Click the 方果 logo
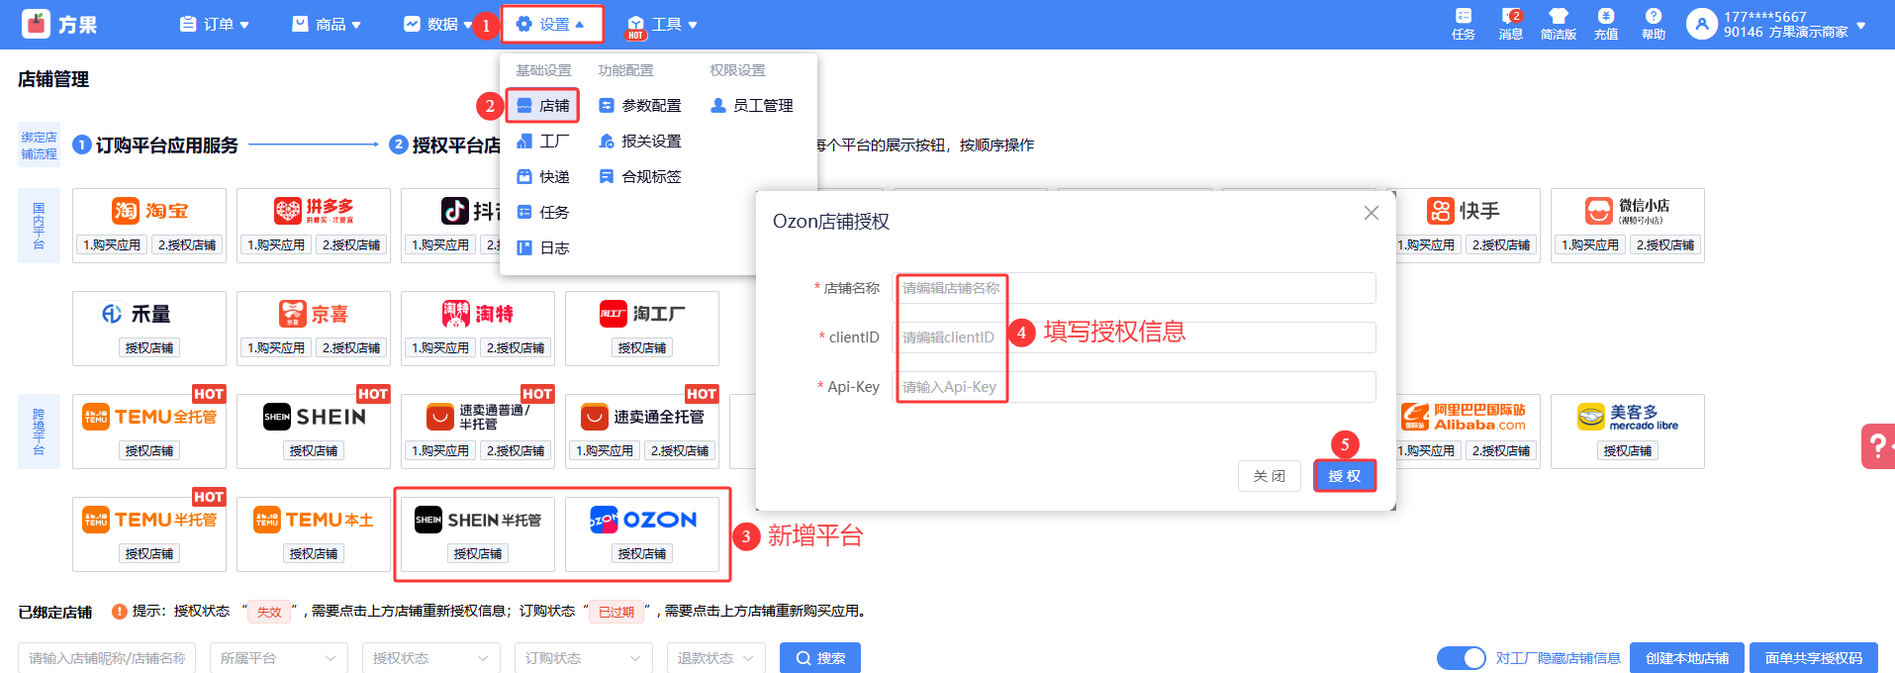The width and height of the screenshot is (1895, 673). pos(59,24)
